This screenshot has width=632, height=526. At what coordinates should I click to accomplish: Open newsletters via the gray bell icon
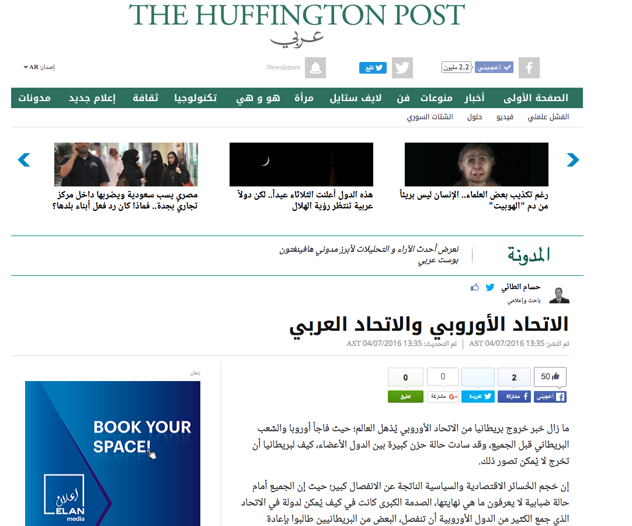(315, 68)
